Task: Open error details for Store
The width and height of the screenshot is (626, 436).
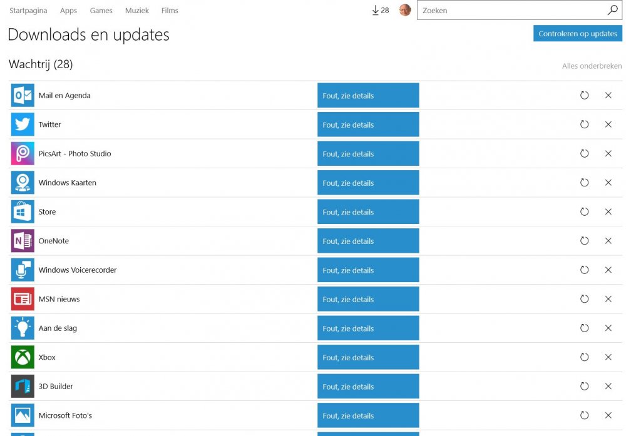Action: point(368,212)
